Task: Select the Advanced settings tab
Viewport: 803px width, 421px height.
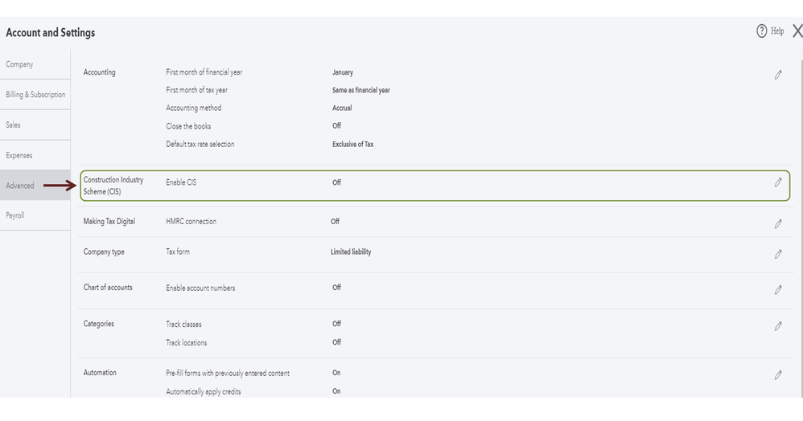Action: click(x=20, y=186)
